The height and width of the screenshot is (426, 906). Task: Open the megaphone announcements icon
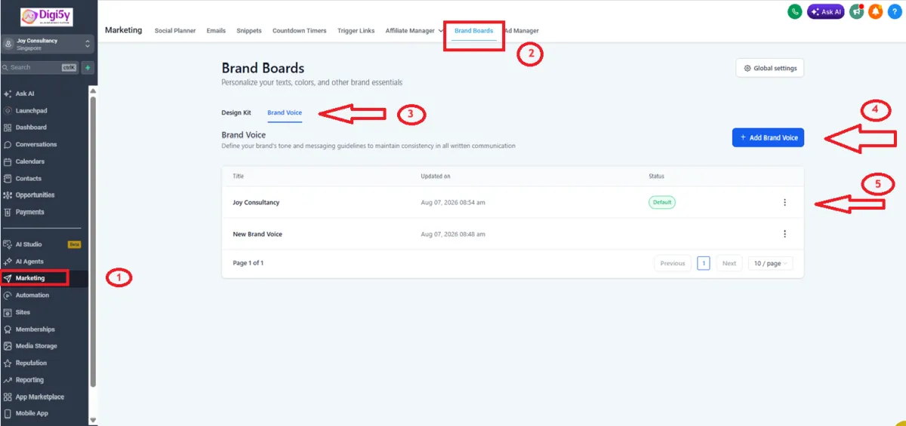tap(857, 11)
